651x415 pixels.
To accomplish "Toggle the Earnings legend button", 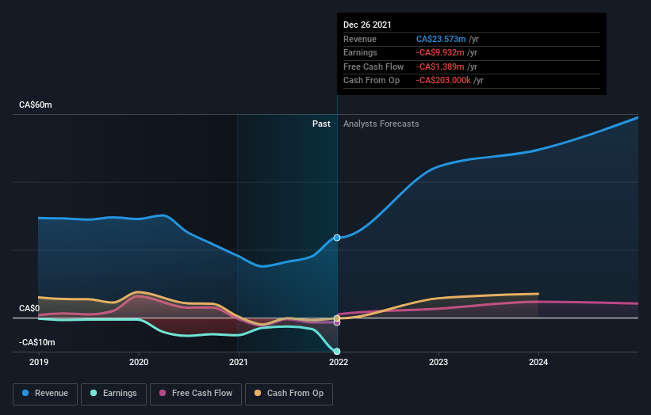I will click(113, 394).
